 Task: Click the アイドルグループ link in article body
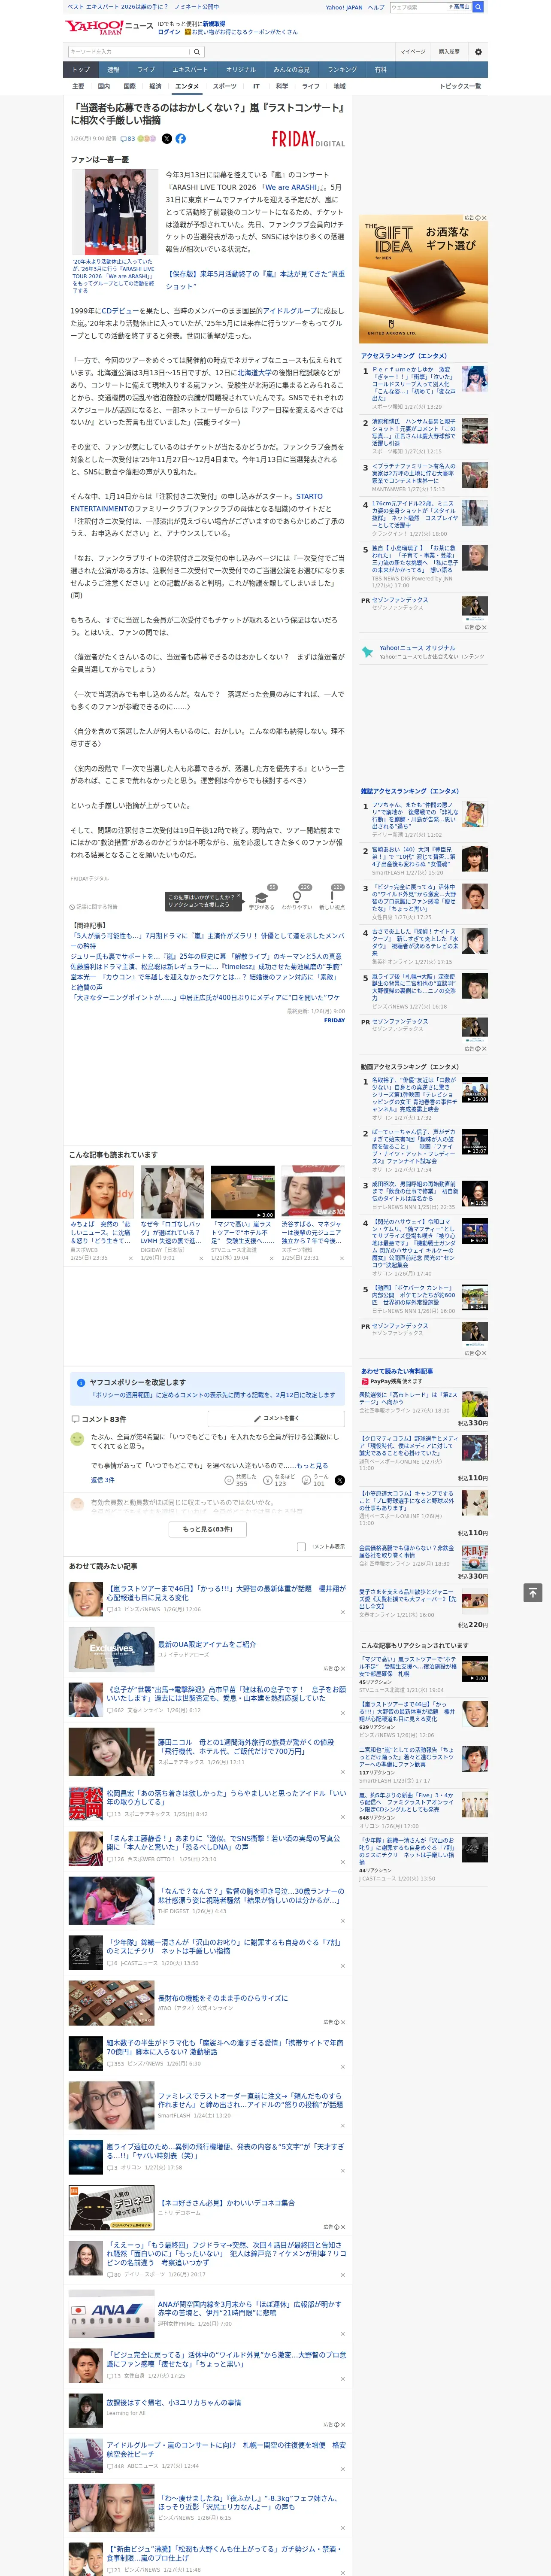tap(290, 311)
